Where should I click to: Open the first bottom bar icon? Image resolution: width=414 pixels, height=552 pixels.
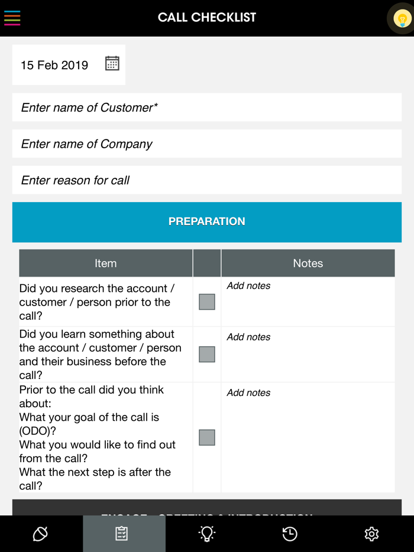(x=40, y=534)
